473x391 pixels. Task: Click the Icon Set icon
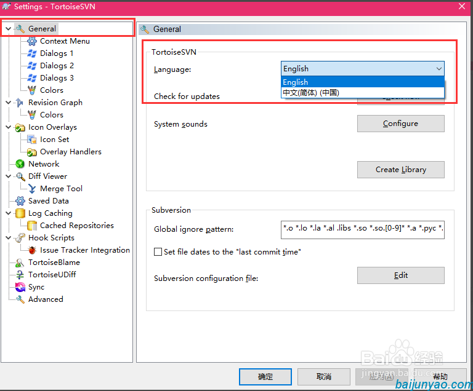point(32,140)
